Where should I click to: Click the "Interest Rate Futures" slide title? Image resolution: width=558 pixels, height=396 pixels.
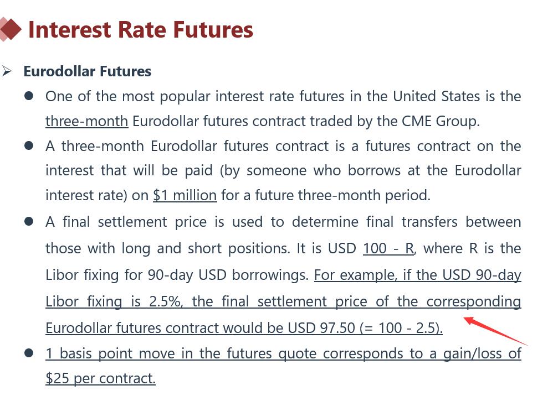140,29
